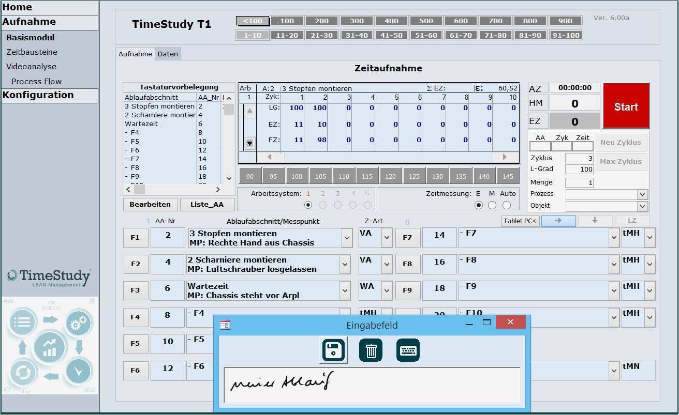Open the Konfiguration menu section
This screenshot has height=415, width=679.
pyautogui.click(x=50, y=95)
